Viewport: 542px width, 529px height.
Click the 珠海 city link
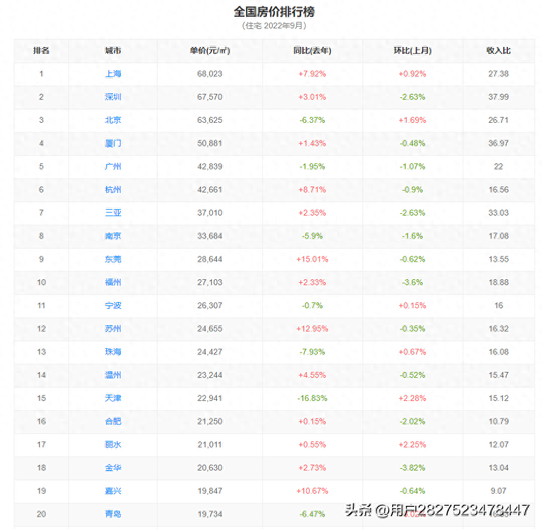(x=113, y=352)
